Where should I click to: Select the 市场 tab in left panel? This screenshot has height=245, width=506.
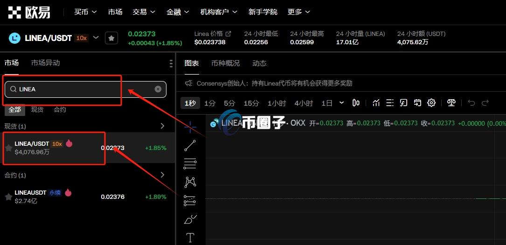pyautogui.click(x=12, y=63)
